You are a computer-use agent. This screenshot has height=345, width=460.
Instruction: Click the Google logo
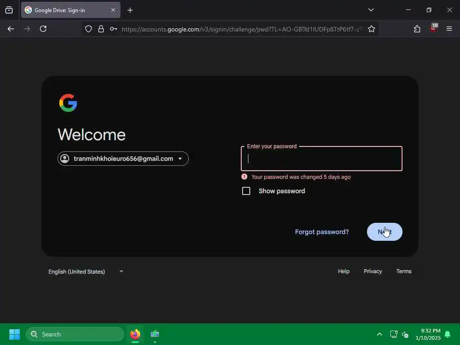point(68,103)
